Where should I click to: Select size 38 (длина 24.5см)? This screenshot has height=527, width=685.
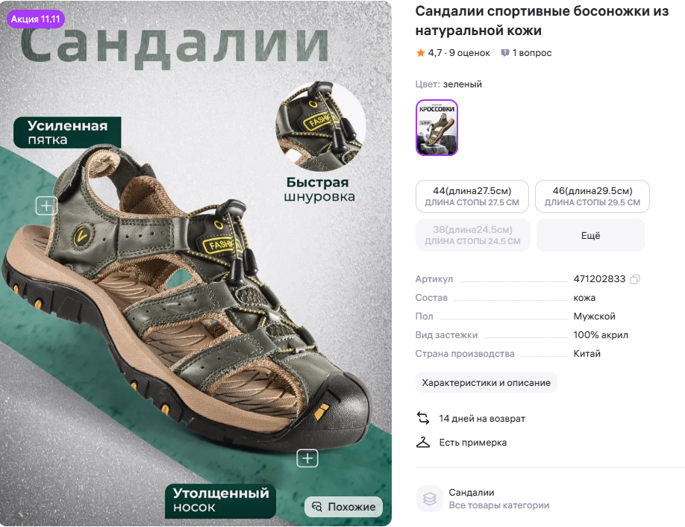pos(472,235)
